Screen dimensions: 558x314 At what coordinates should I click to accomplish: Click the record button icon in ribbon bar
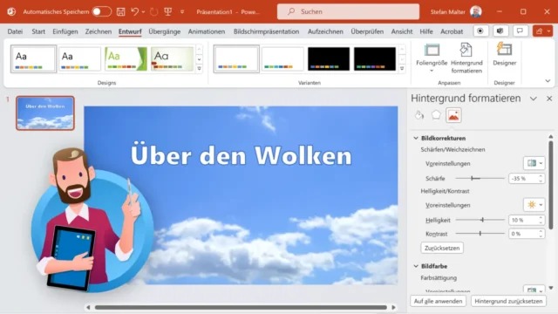pos(480,31)
